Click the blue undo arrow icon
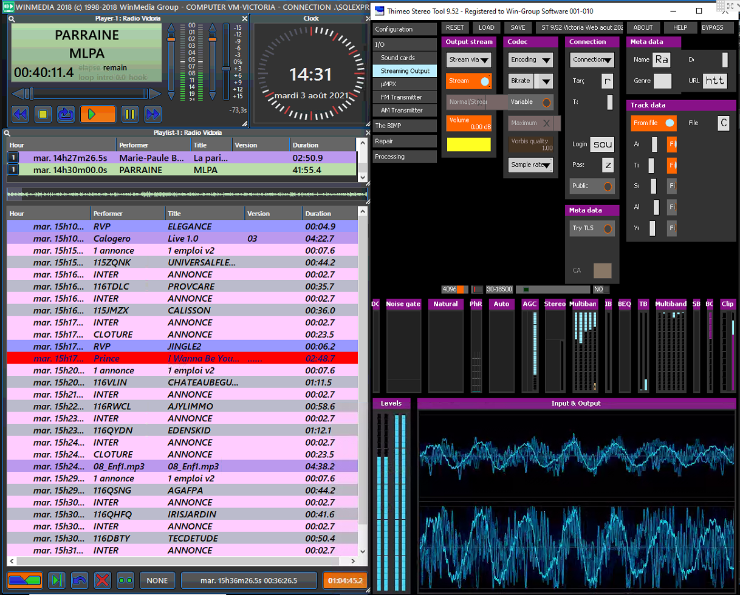 click(80, 580)
